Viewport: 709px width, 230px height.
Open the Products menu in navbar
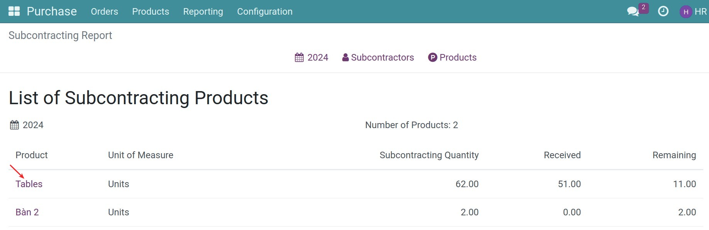[x=151, y=12]
